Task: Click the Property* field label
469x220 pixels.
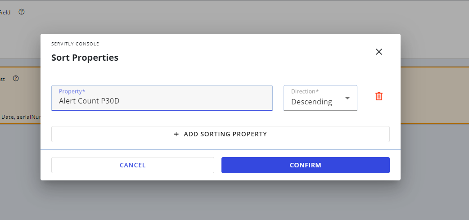Action: [x=72, y=91]
